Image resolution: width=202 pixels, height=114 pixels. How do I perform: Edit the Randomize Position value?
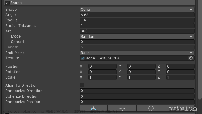point(137,102)
